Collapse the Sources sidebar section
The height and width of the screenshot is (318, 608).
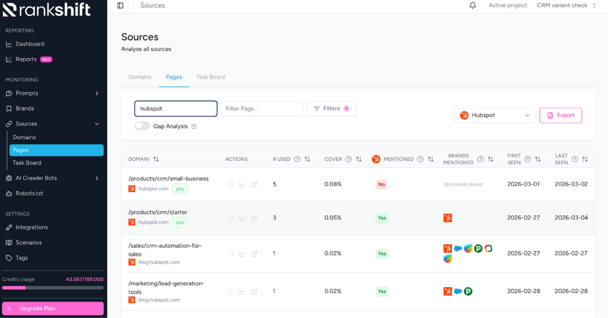click(97, 124)
